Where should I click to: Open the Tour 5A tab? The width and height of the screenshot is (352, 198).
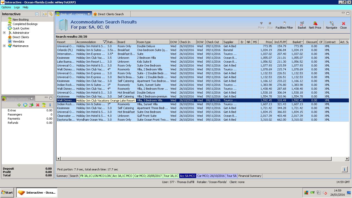tap(232, 176)
